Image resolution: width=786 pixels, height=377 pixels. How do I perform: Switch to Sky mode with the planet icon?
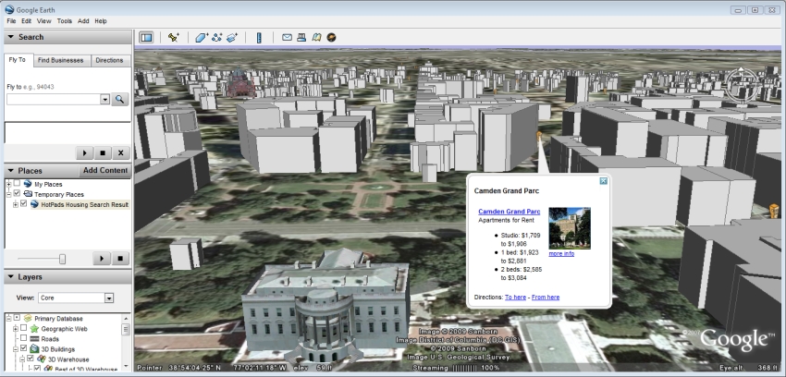[x=331, y=37]
